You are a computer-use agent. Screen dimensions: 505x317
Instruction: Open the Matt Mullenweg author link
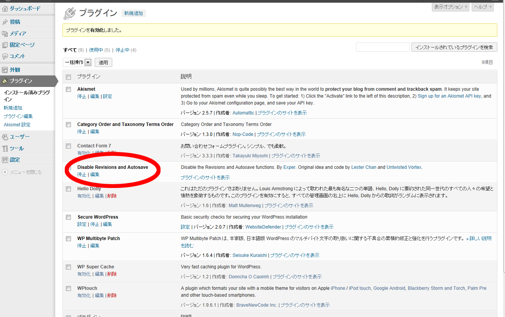(x=246, y=206)
